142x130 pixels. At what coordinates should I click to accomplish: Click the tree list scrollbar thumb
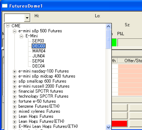pos(108,39)
